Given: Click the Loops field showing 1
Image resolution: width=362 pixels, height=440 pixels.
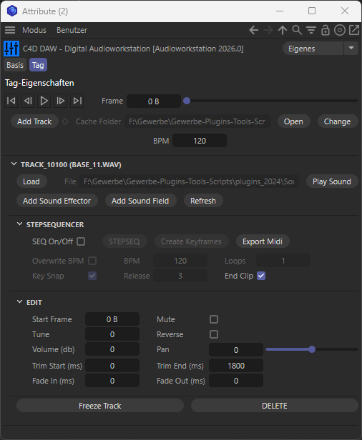Looking at the screenshot, I should pos(283,261).
